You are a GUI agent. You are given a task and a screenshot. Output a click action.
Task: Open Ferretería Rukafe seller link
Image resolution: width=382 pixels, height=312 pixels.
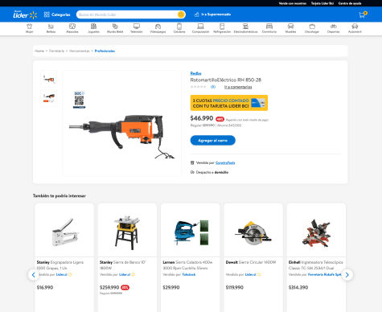coord(325,274)
